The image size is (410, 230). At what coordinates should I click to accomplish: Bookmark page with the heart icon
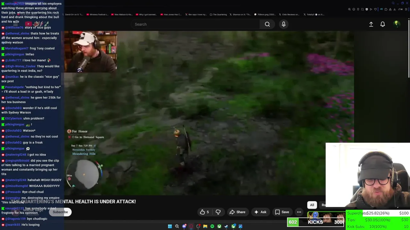[375, 9]
